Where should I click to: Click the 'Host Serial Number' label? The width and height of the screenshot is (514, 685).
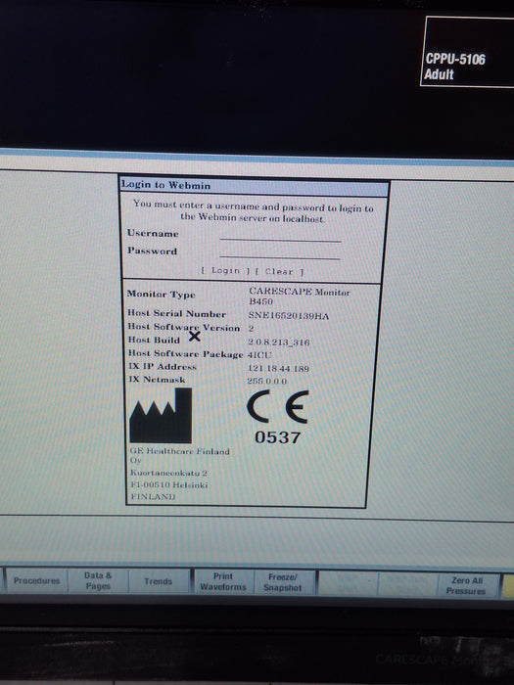point(176,313)
